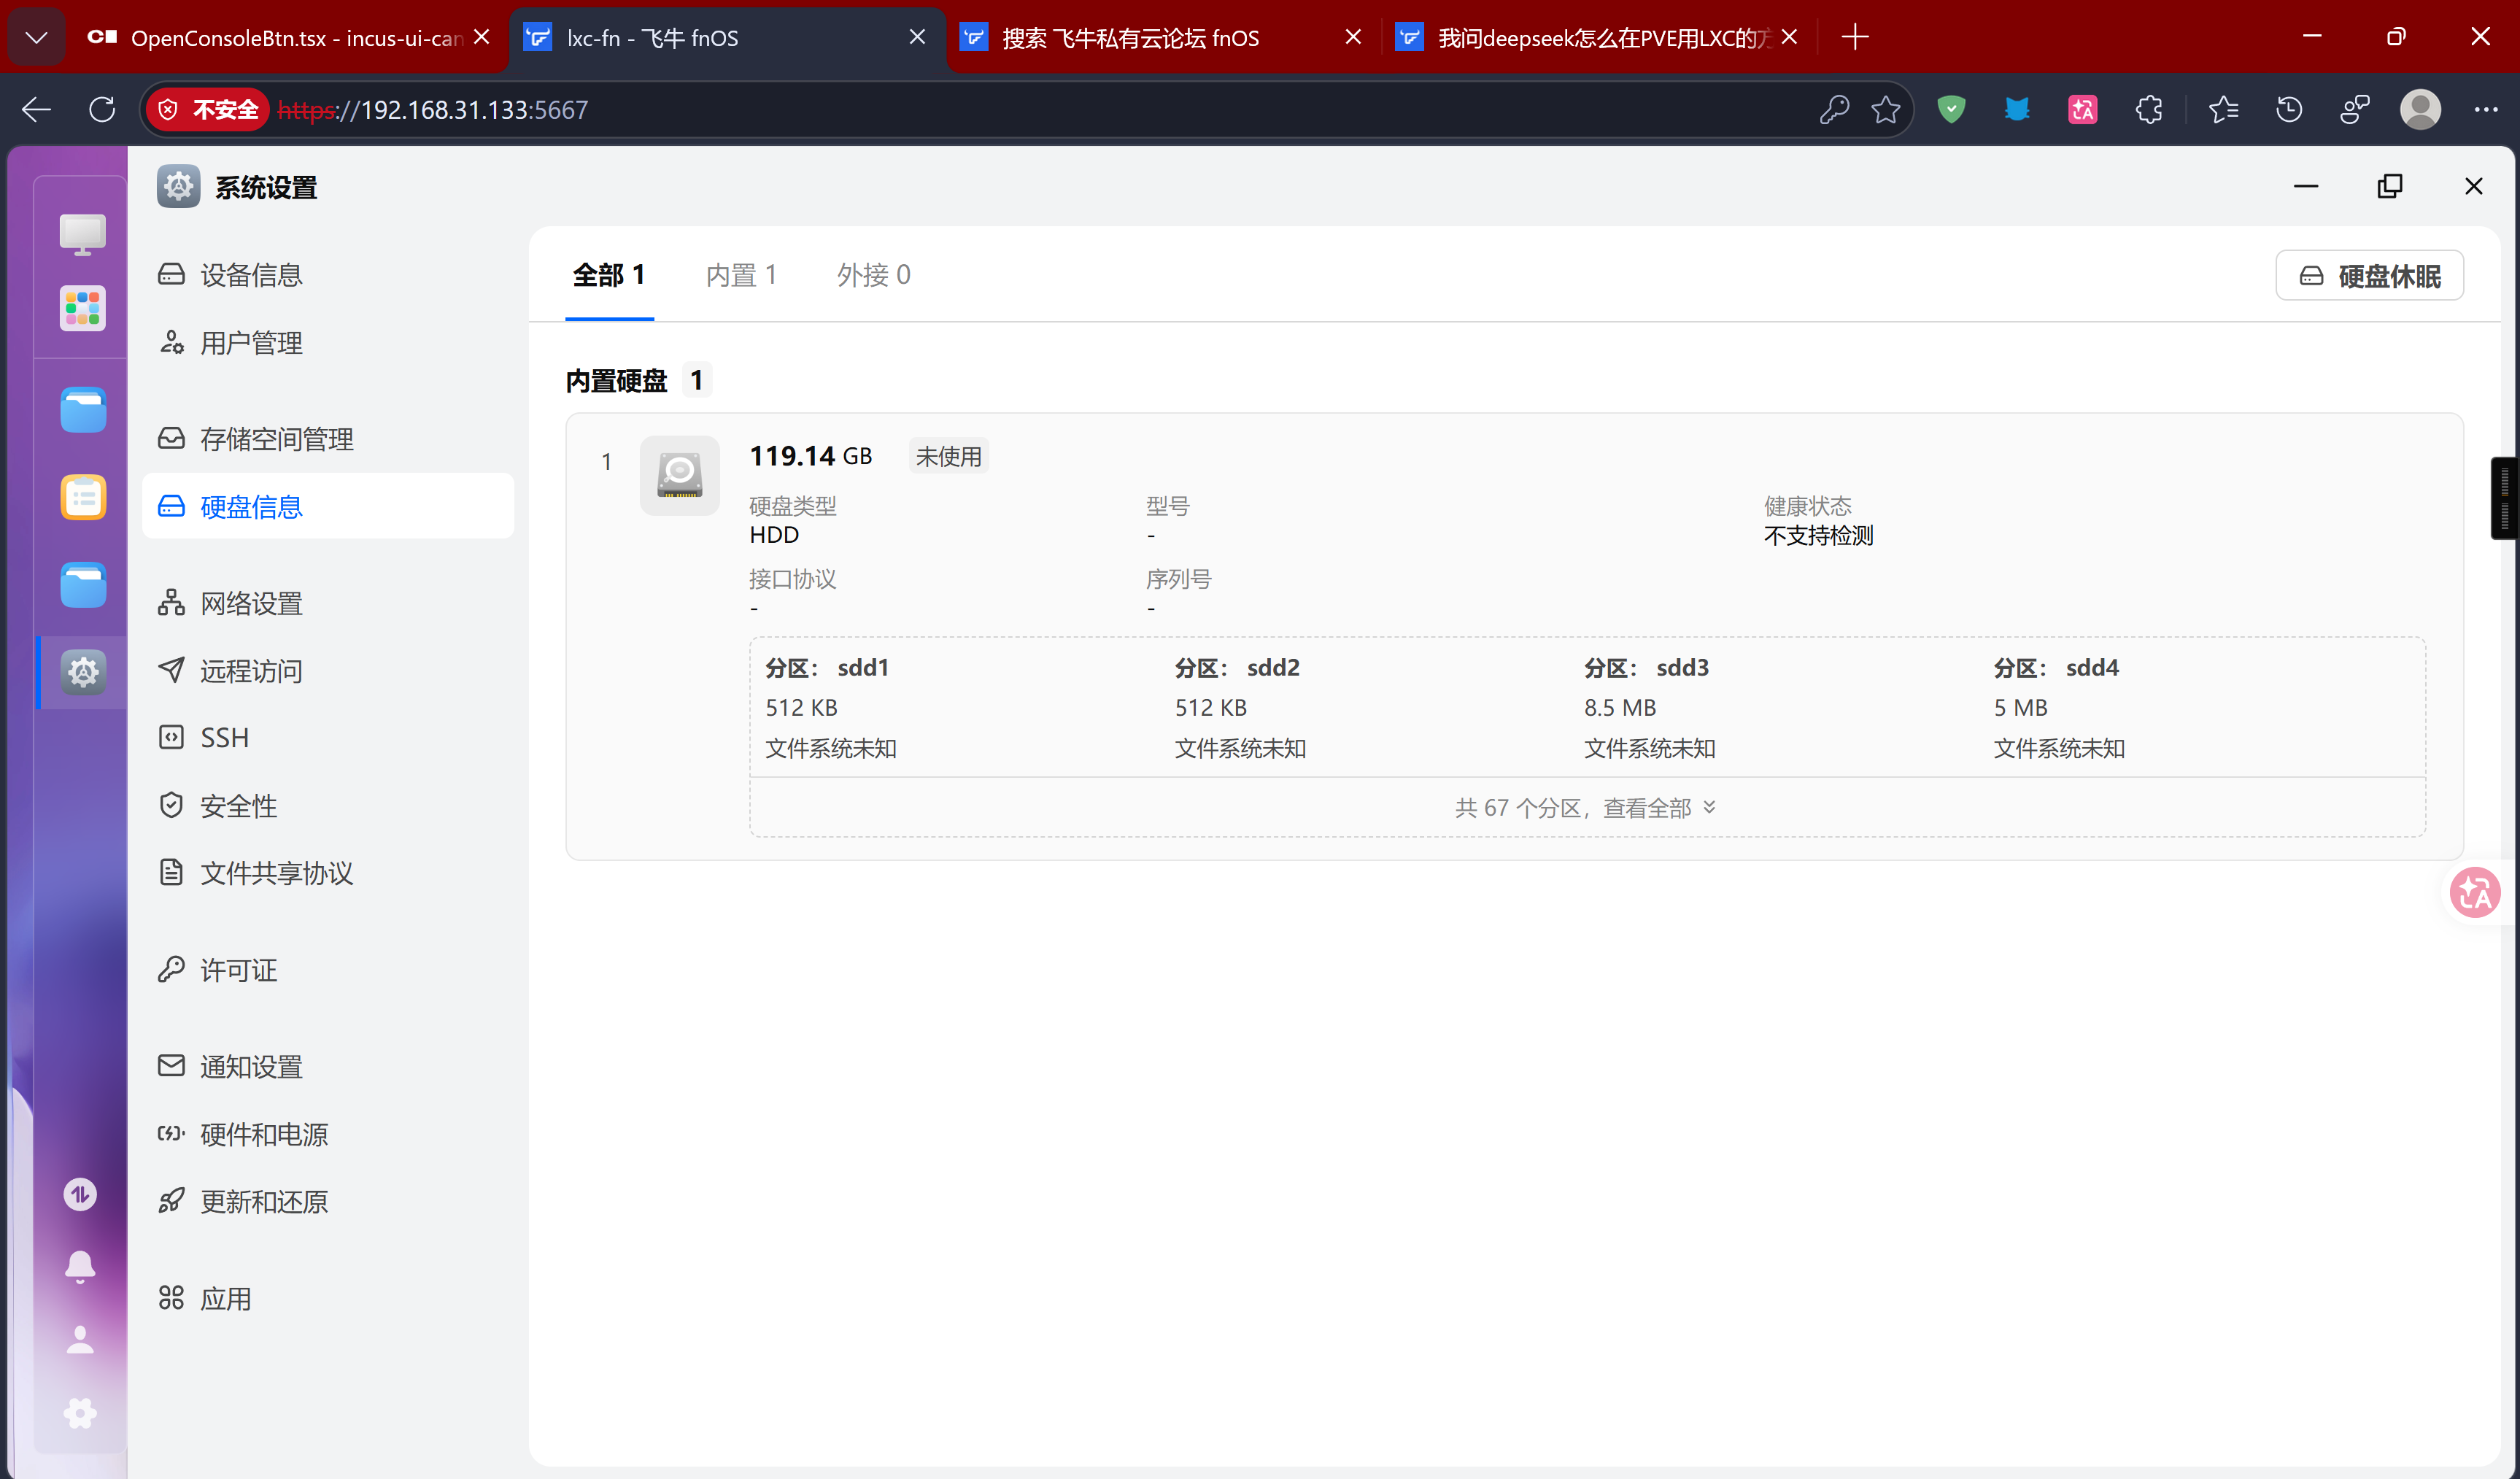Open the browser settings and more menu

[x=2485, y=110]
